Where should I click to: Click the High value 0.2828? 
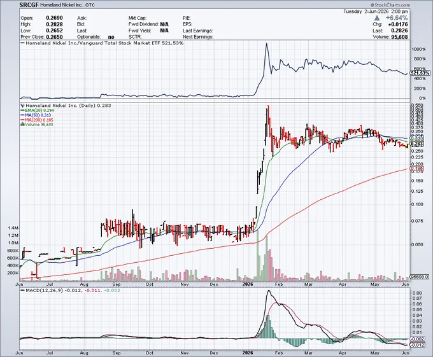point(54,24)
